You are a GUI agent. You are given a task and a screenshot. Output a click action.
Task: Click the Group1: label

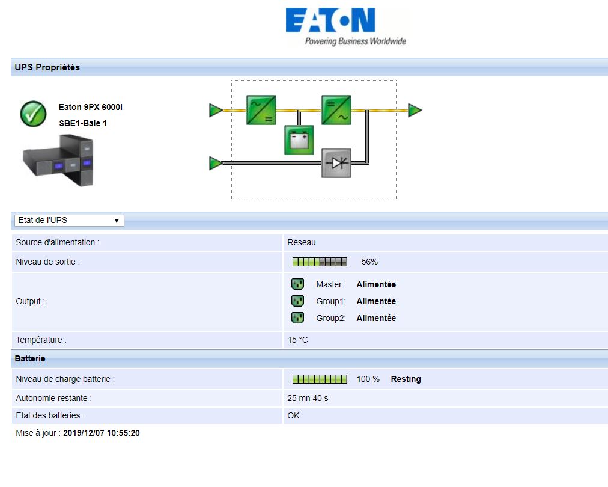point(331,301)
